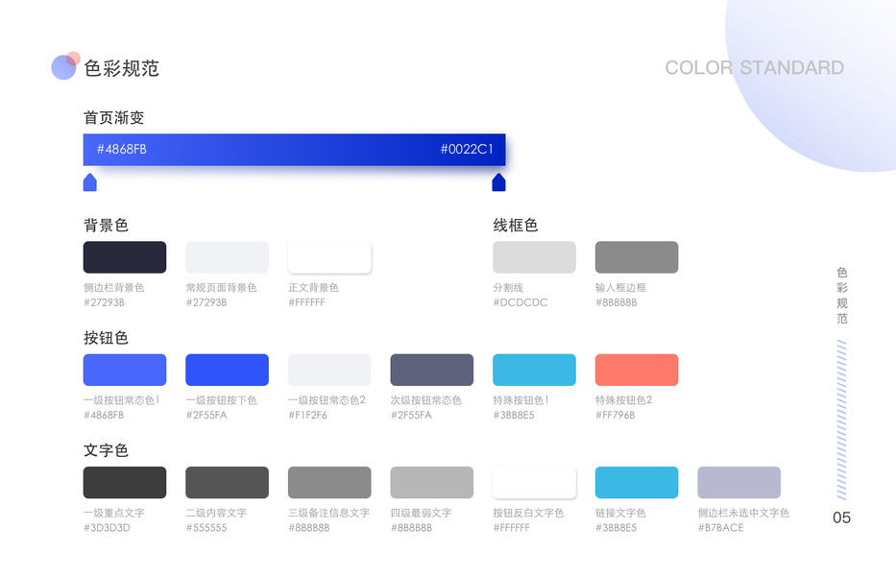Select the 二级内容文字 swatch

[x=227, y=482]
